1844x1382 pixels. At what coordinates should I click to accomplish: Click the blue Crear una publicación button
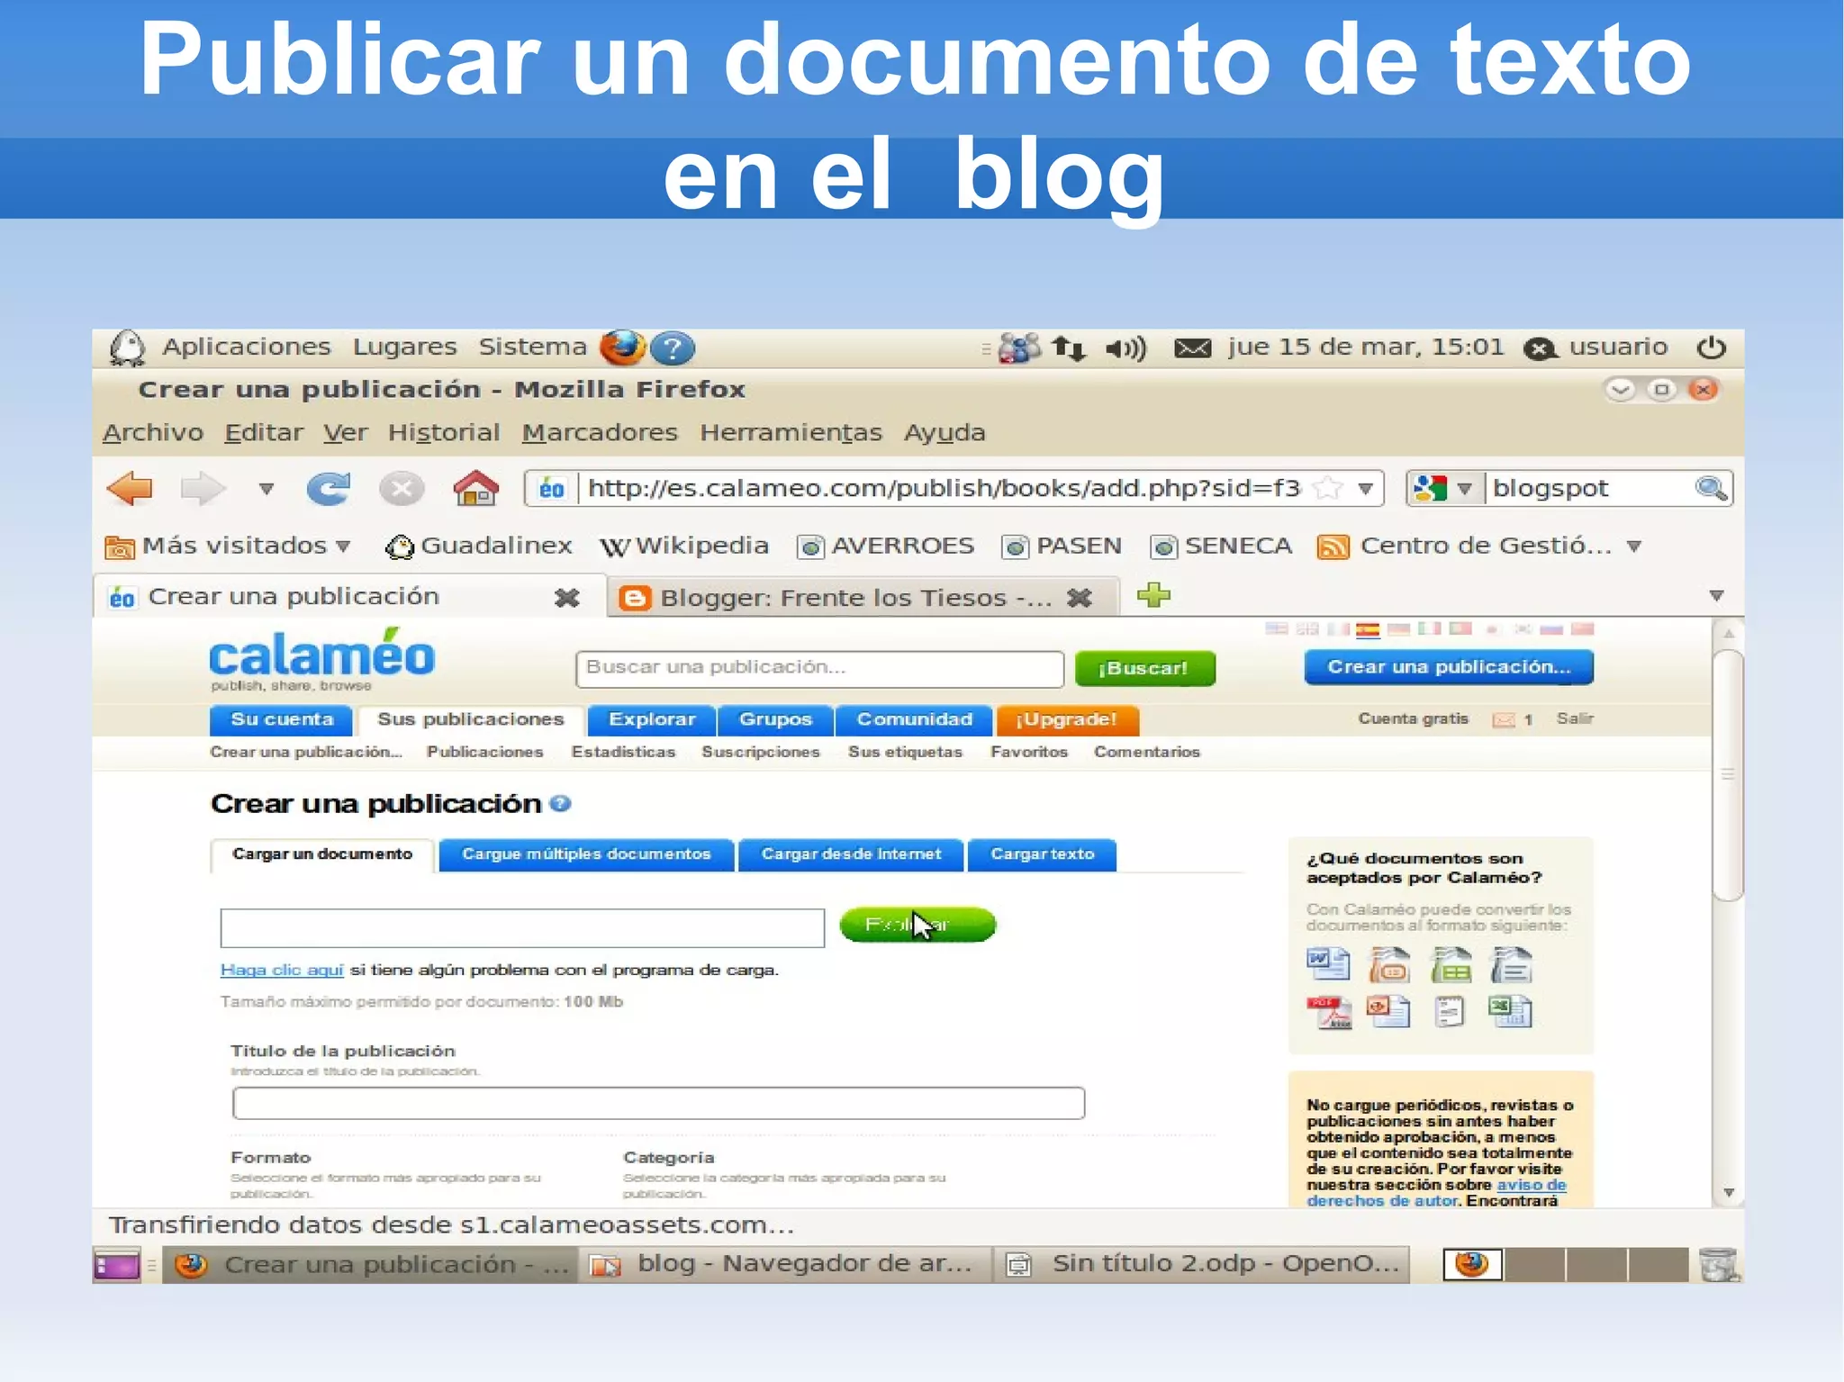click(1449, 667)
